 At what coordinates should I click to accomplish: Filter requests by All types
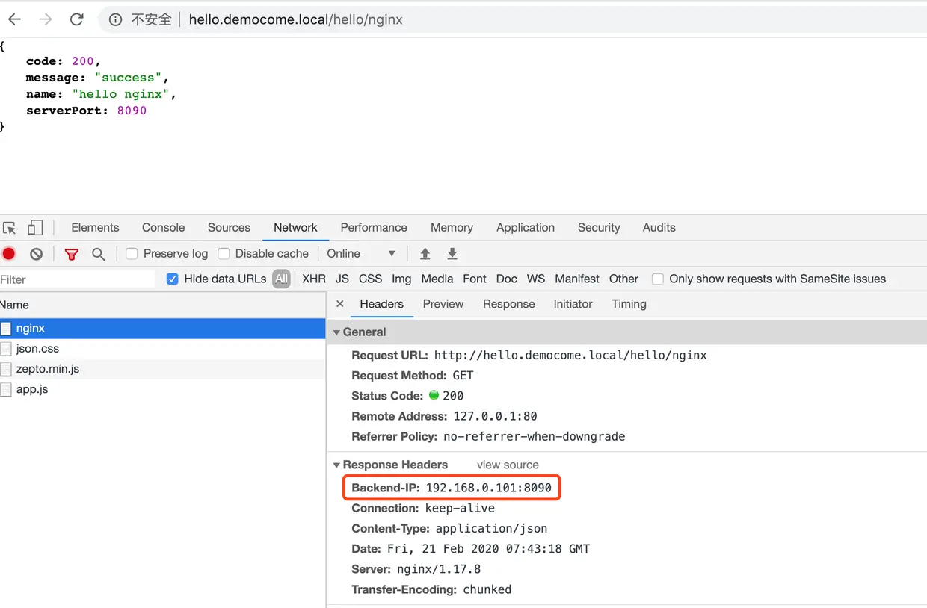[281, 279]
